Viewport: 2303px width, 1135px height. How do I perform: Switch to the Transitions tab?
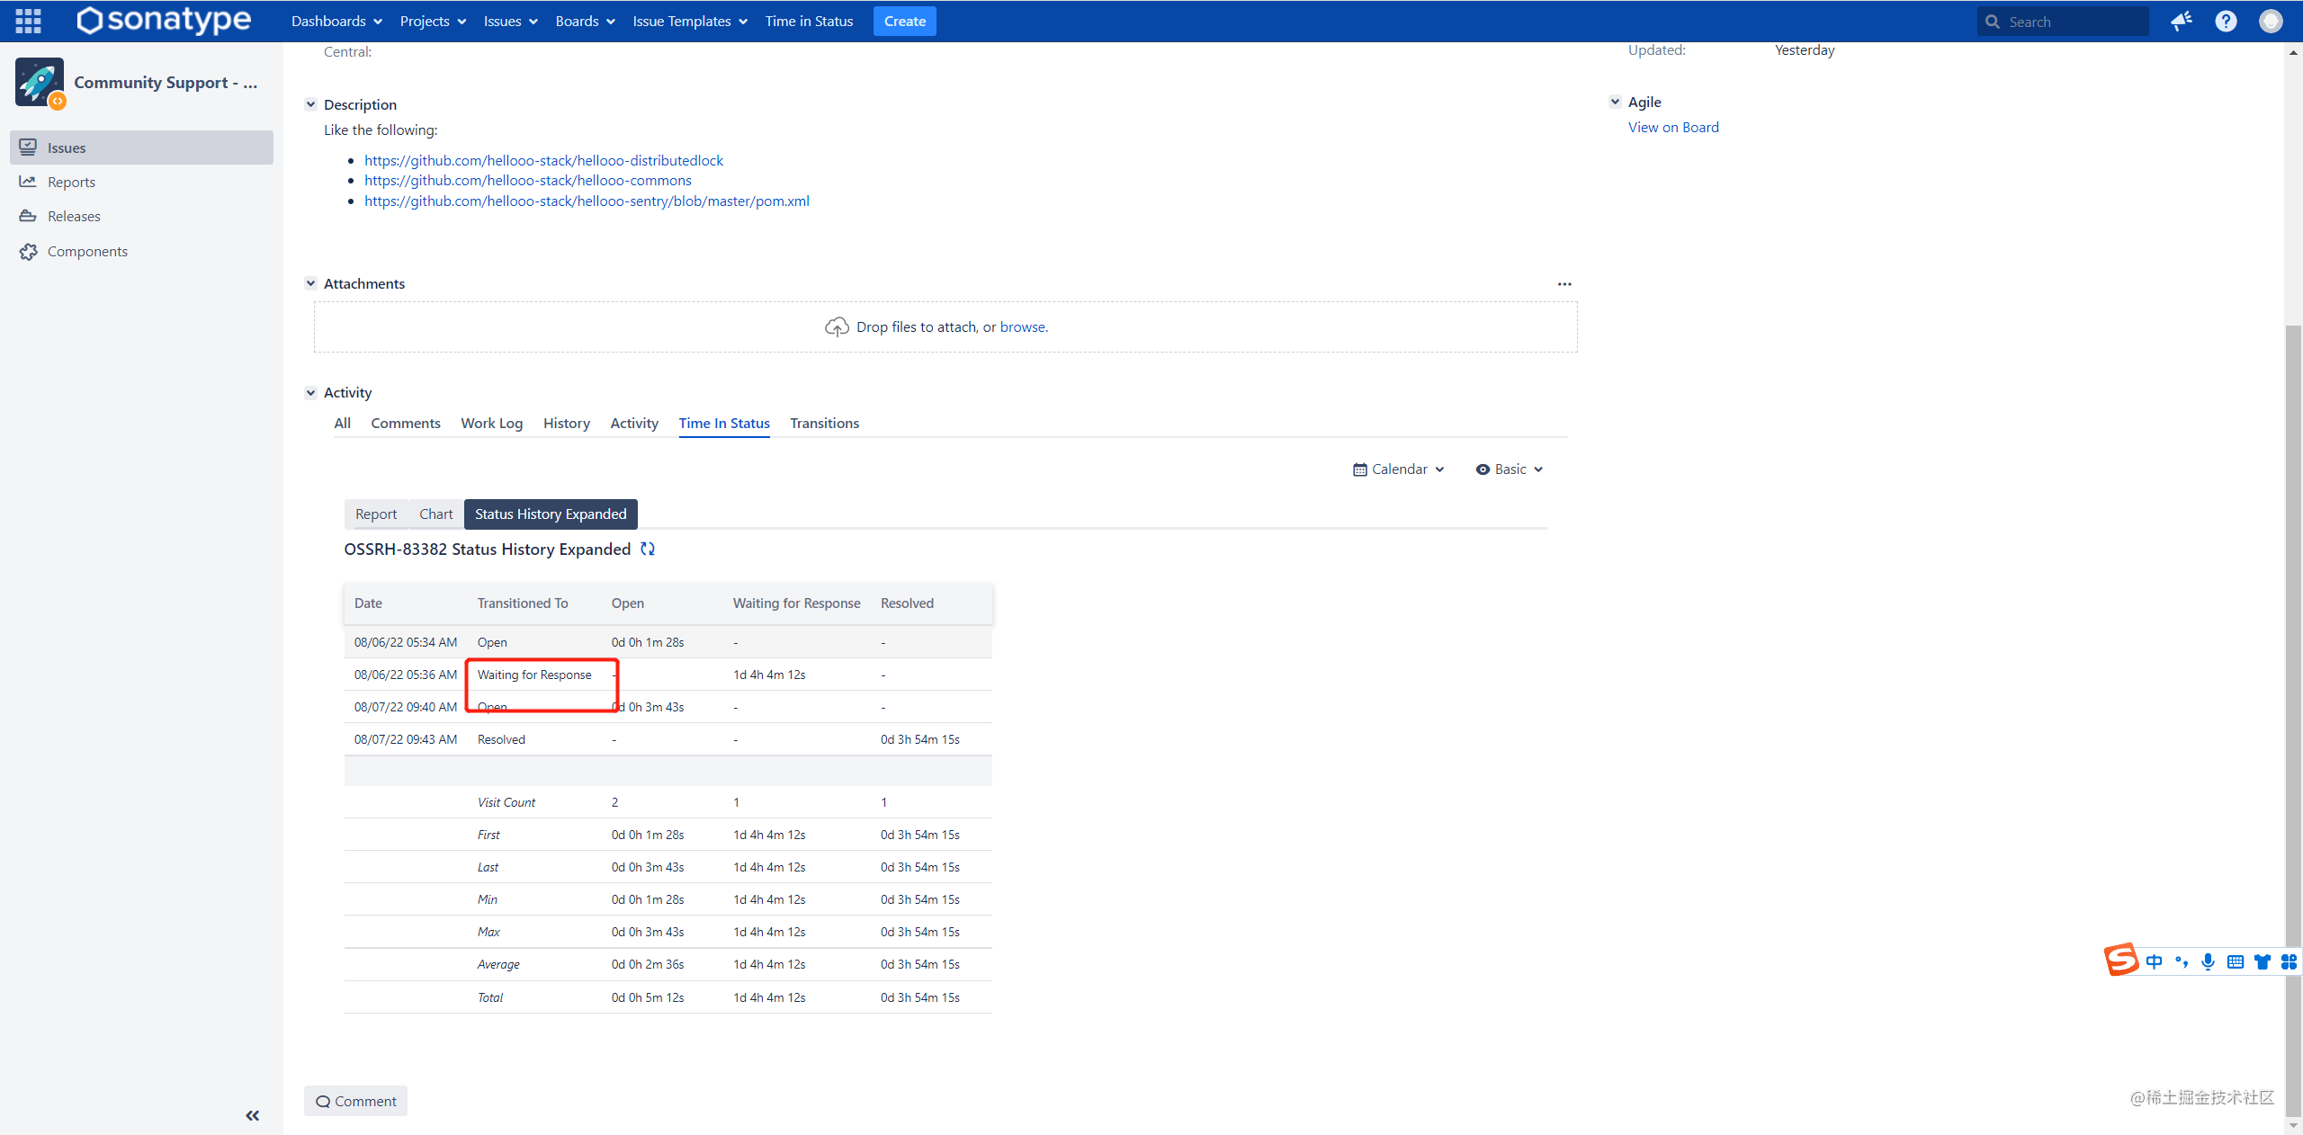pyautogui.click(x=824, y=423)
